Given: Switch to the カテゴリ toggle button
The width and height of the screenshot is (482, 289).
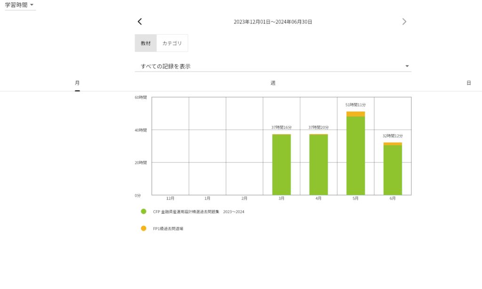Looking at the screenshot, I should click(x=172, y=43).
